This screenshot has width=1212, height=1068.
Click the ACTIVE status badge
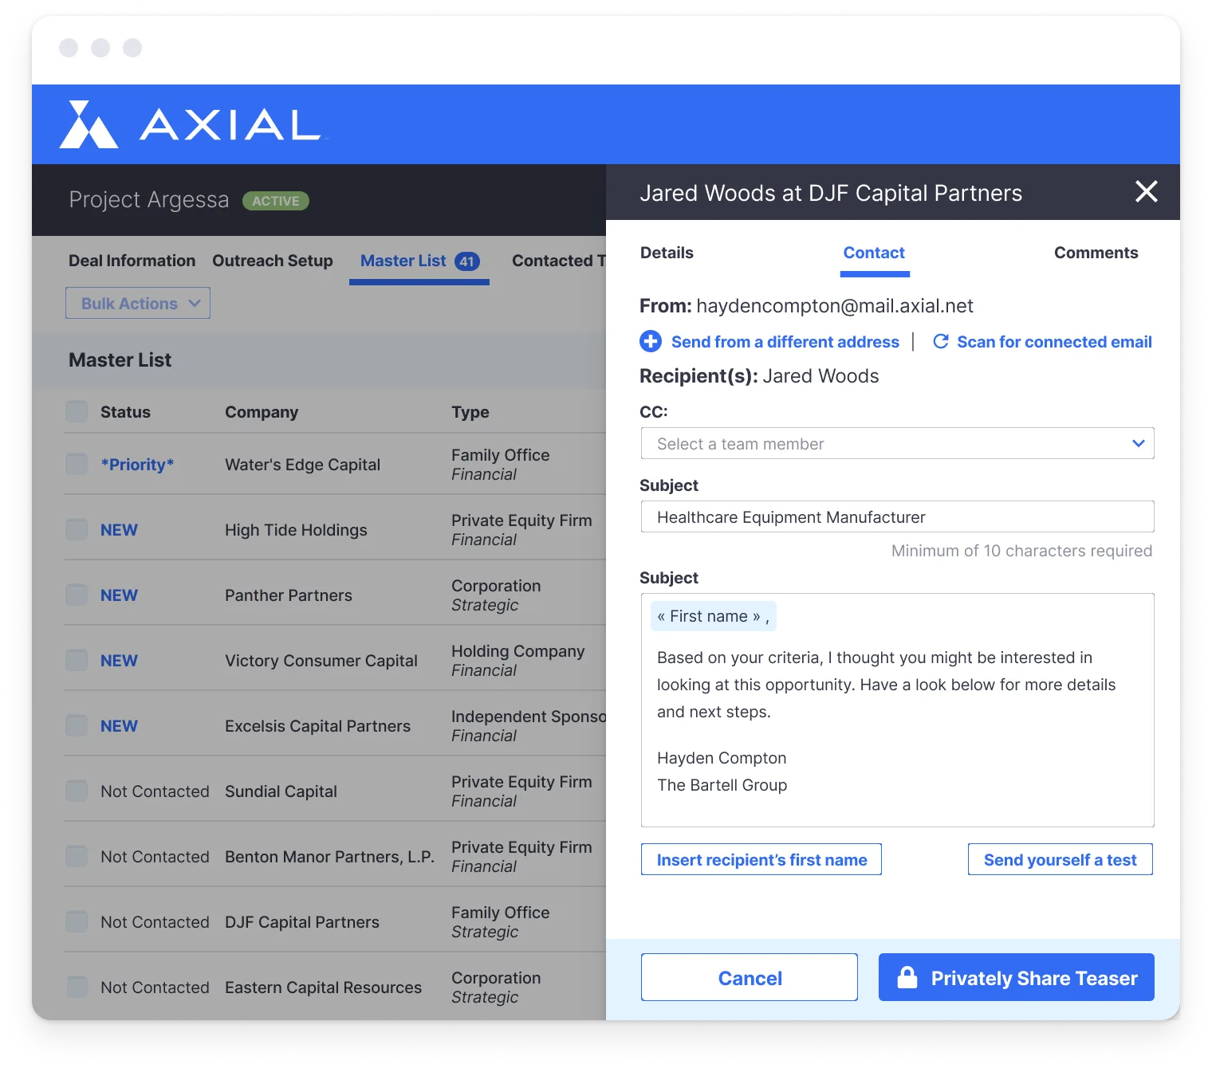[x=275, y=201]
